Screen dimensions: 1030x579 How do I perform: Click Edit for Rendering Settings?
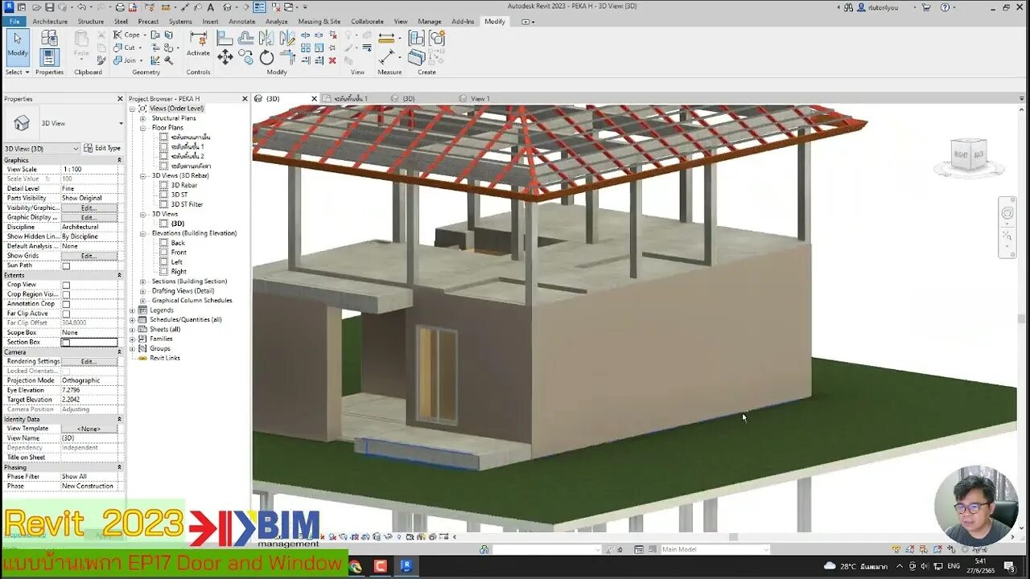tap(89, 361)
